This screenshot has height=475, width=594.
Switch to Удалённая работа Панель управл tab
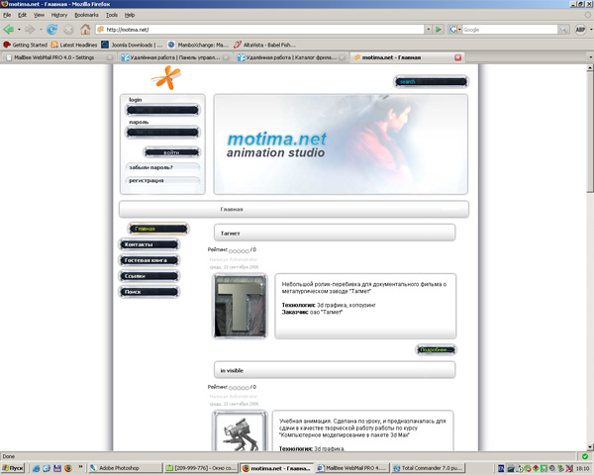[x=175, y=57]
